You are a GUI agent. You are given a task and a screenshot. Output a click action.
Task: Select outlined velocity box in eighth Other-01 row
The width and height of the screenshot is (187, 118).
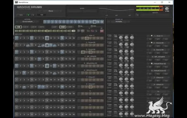click(90, 87)
